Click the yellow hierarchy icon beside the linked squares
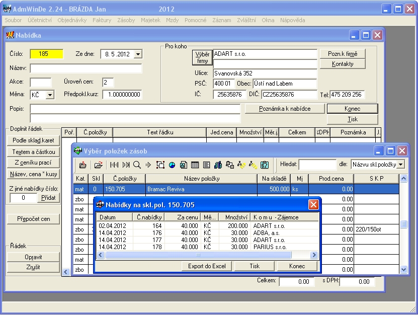Screen dimensions: 418x315 coord(241,165)
